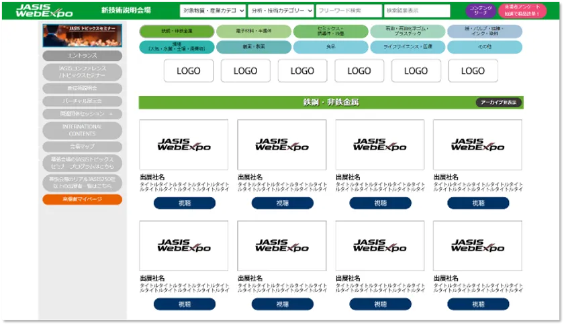
Task: Open 幕張会場のJASISトピックスセミナー program link
Action: tap(83, 163)
